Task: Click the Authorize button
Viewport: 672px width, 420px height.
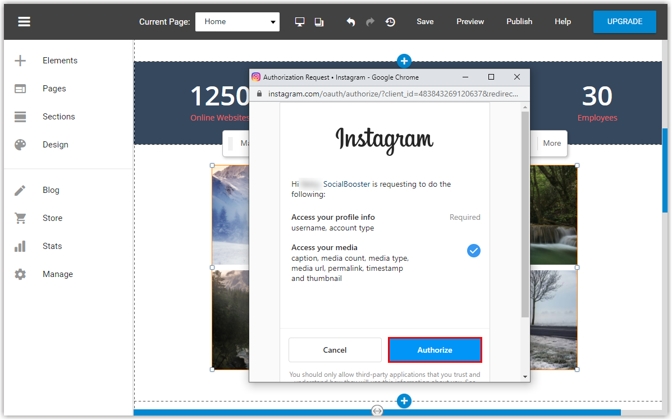Action: (435, 350)
